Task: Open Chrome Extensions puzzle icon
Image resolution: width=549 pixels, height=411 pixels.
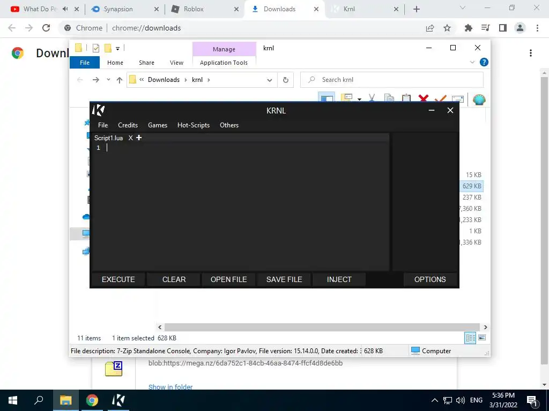Action: (x=468, y=28)
